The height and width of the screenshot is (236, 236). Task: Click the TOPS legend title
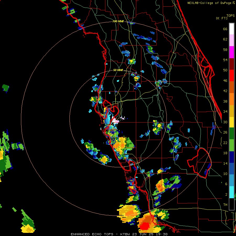point(230,15)
